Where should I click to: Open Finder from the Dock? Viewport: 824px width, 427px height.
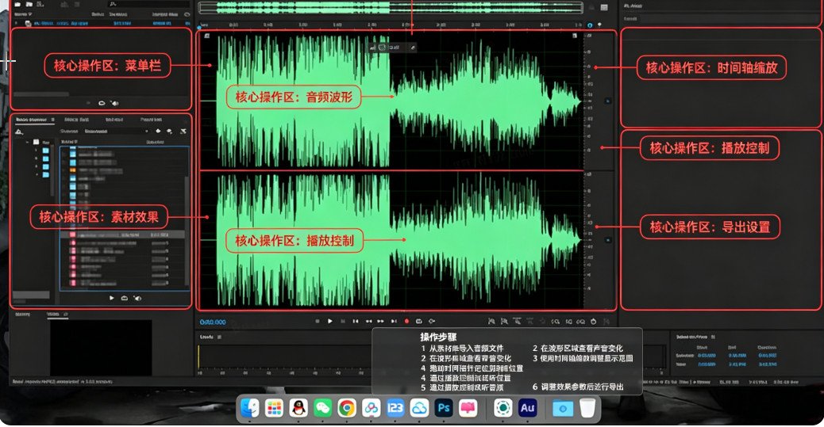[x=250, y=407]
